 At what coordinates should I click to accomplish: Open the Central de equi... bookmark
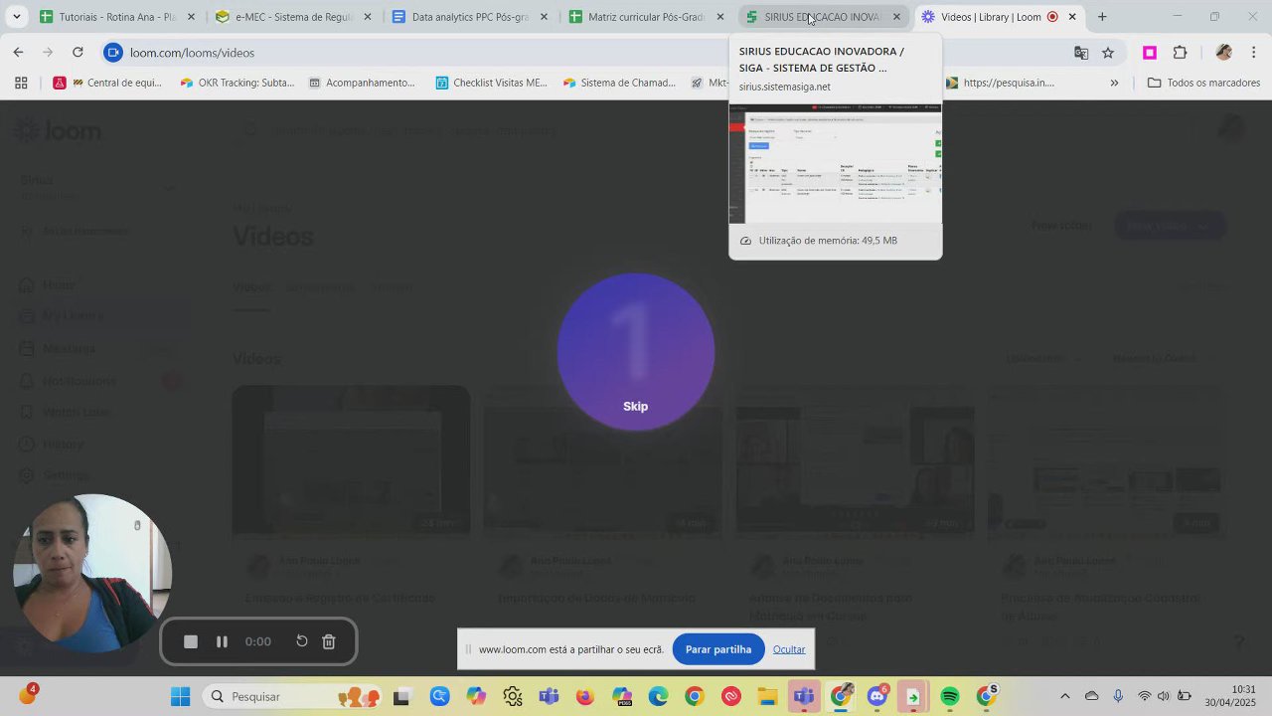pos(107,83)
